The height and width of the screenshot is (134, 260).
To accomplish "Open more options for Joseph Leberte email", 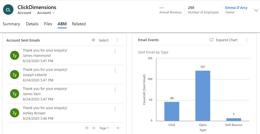I will pyautogui.click(x=115, y=70).
